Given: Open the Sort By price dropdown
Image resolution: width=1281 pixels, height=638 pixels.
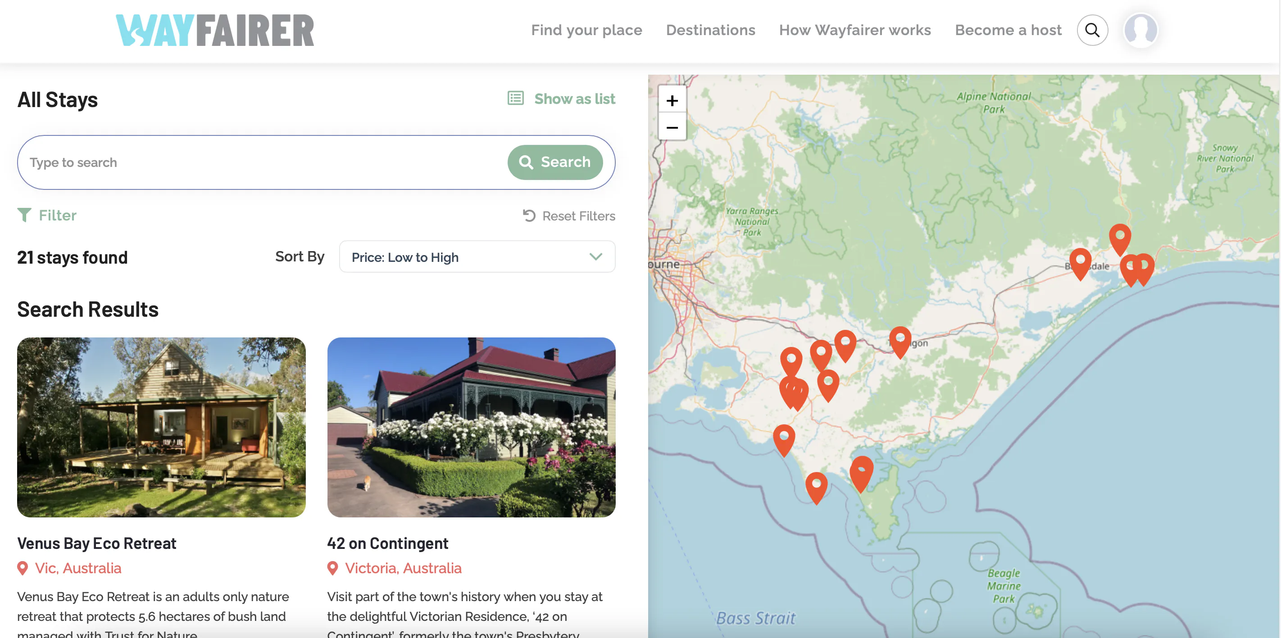Looking at the screenshot, I should tap(477, 256).
